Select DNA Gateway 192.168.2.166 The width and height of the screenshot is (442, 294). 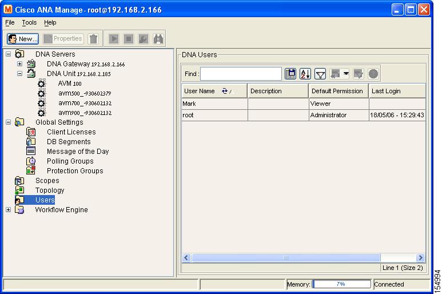pos(86,64)
